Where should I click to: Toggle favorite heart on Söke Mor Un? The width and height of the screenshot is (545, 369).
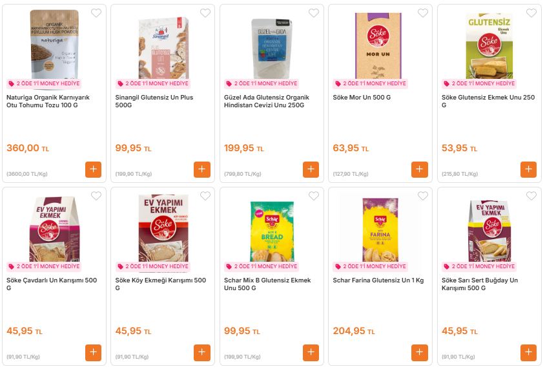423,13
